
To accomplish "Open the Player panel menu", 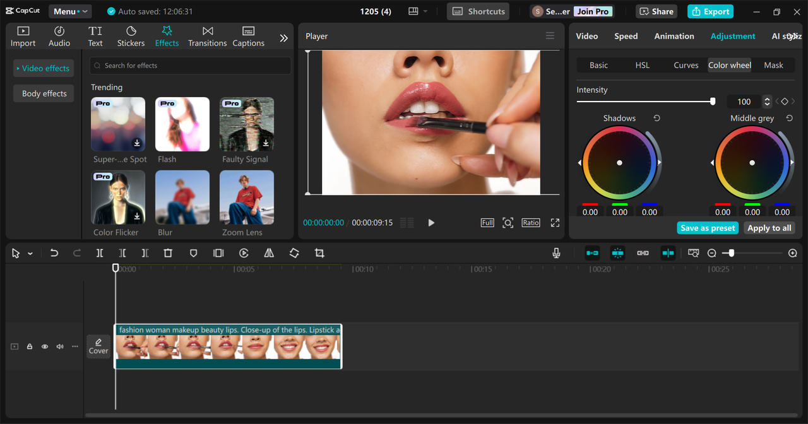I will tap(550, 36).
